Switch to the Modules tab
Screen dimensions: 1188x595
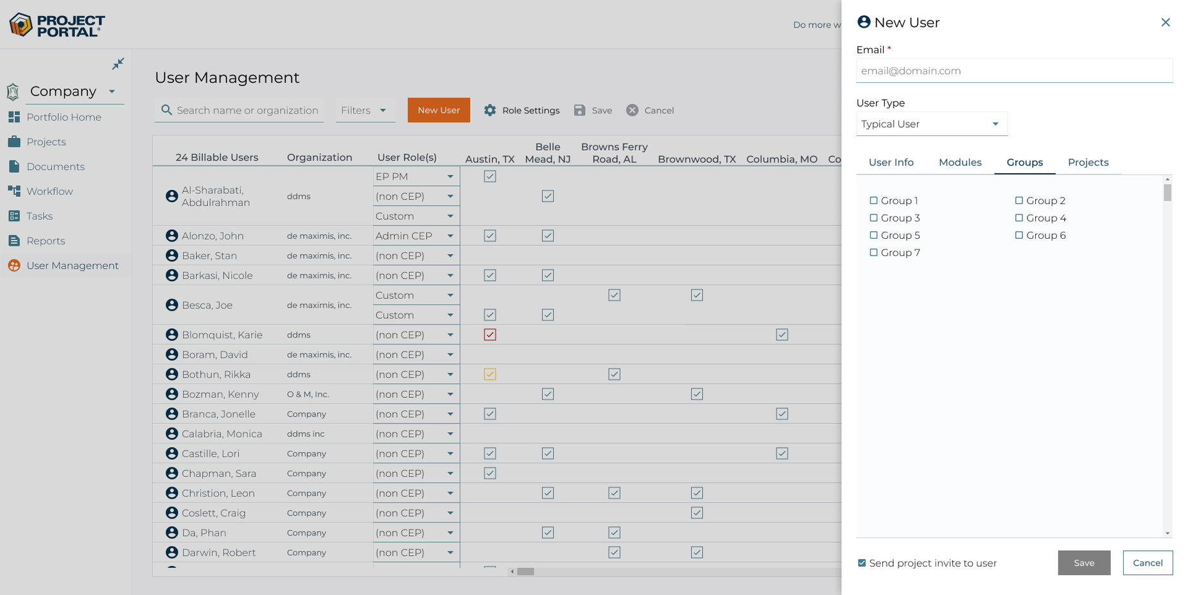(x=960, y=162)
